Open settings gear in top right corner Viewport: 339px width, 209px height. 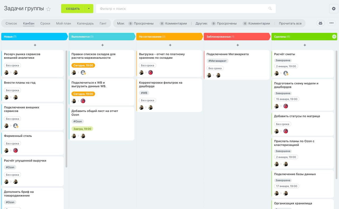click(x=334, y=8)
